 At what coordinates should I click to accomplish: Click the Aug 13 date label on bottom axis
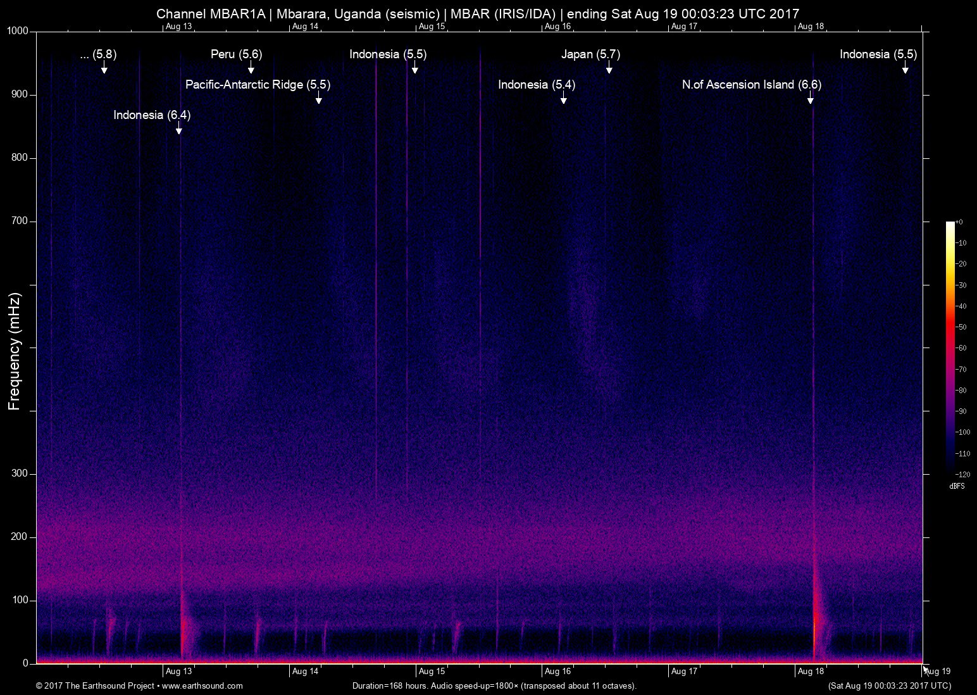pos(178,672)
